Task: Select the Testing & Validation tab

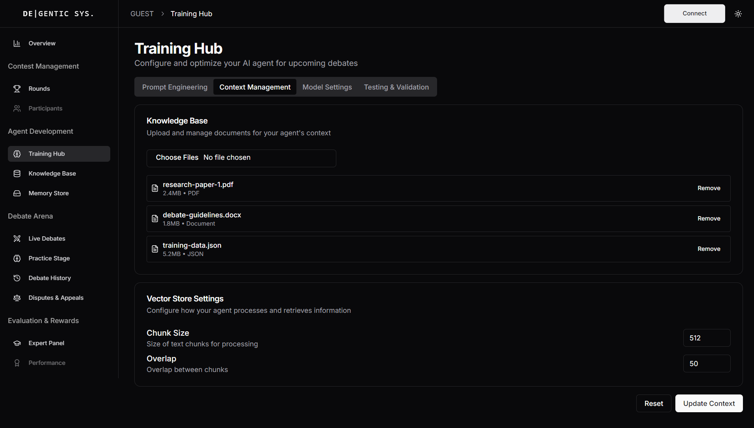Action: [396, 87]
